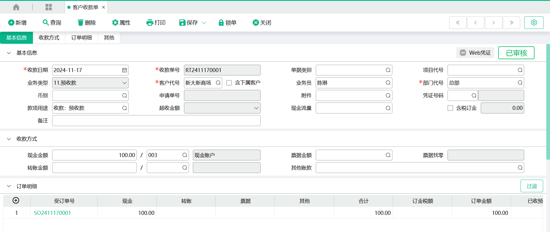Collapse the 收款方式 section
Image resolution: width=550 pixels, height=232 pixels.
[x=9, y=139]
